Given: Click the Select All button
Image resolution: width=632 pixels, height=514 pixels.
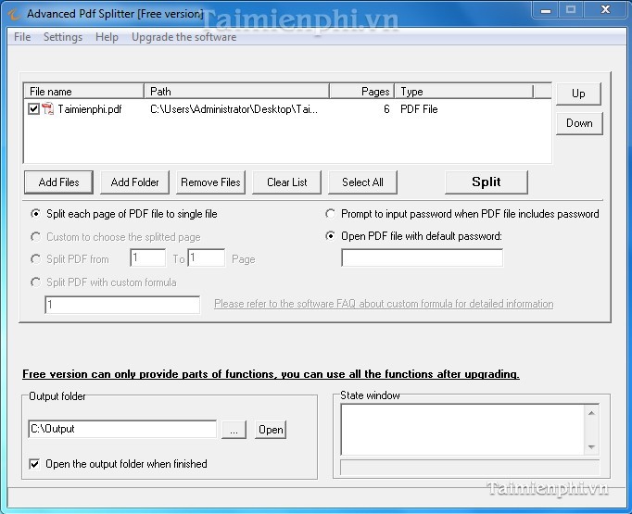Looking at the screenshot, I should click(x=362, y=182).
